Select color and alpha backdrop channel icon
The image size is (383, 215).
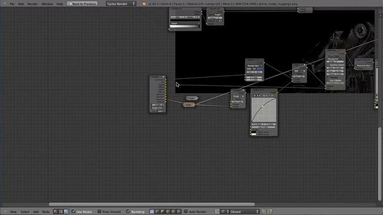(x=152, y=211)
